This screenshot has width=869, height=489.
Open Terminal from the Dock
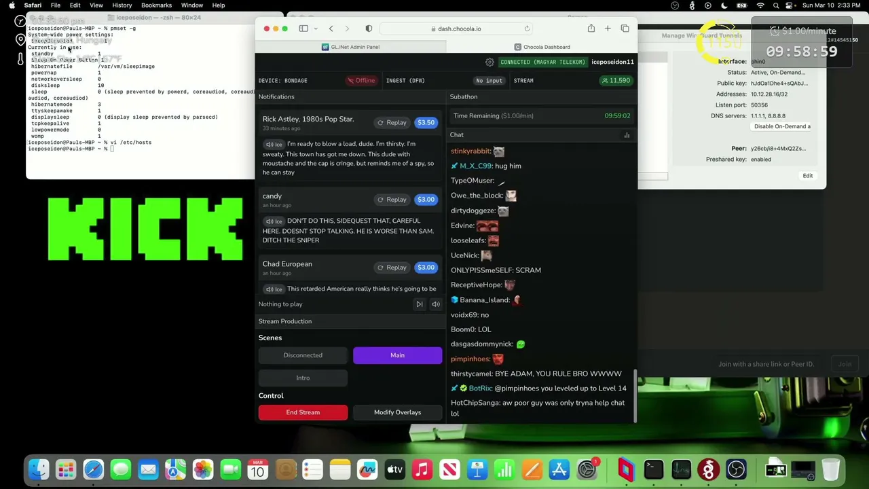point(654,469)
